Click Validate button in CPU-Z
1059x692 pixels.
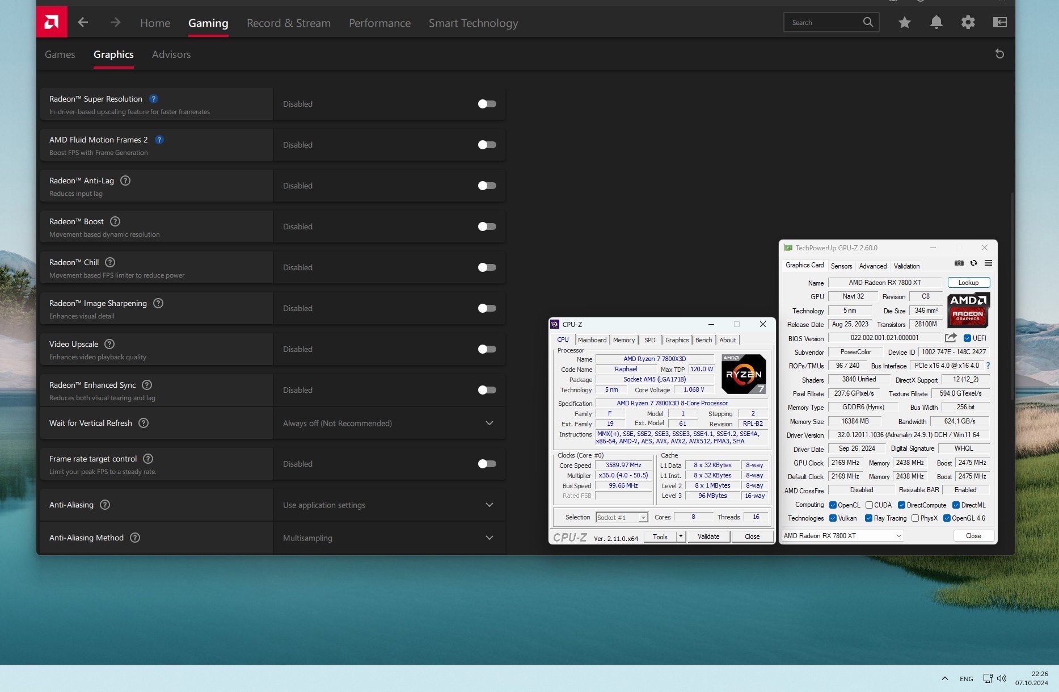[x=708, y=536]
